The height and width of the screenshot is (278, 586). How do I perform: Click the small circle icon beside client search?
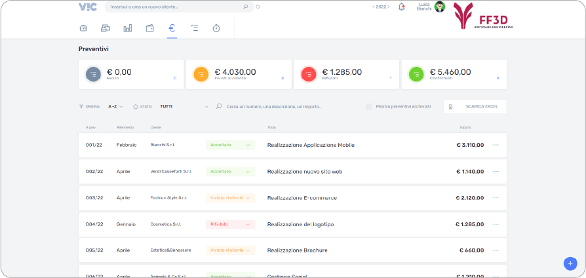258,7
